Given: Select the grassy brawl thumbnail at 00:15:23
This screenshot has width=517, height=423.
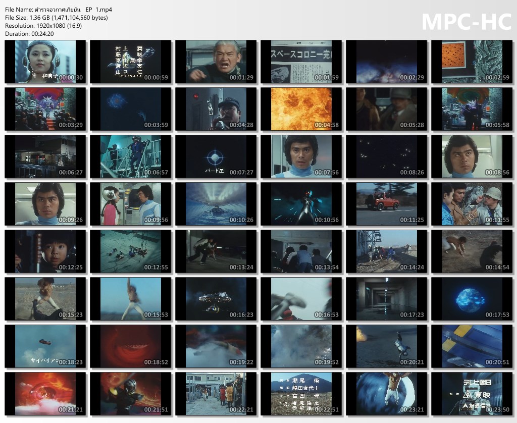Looking at the screenshot, I should (45, 299).
